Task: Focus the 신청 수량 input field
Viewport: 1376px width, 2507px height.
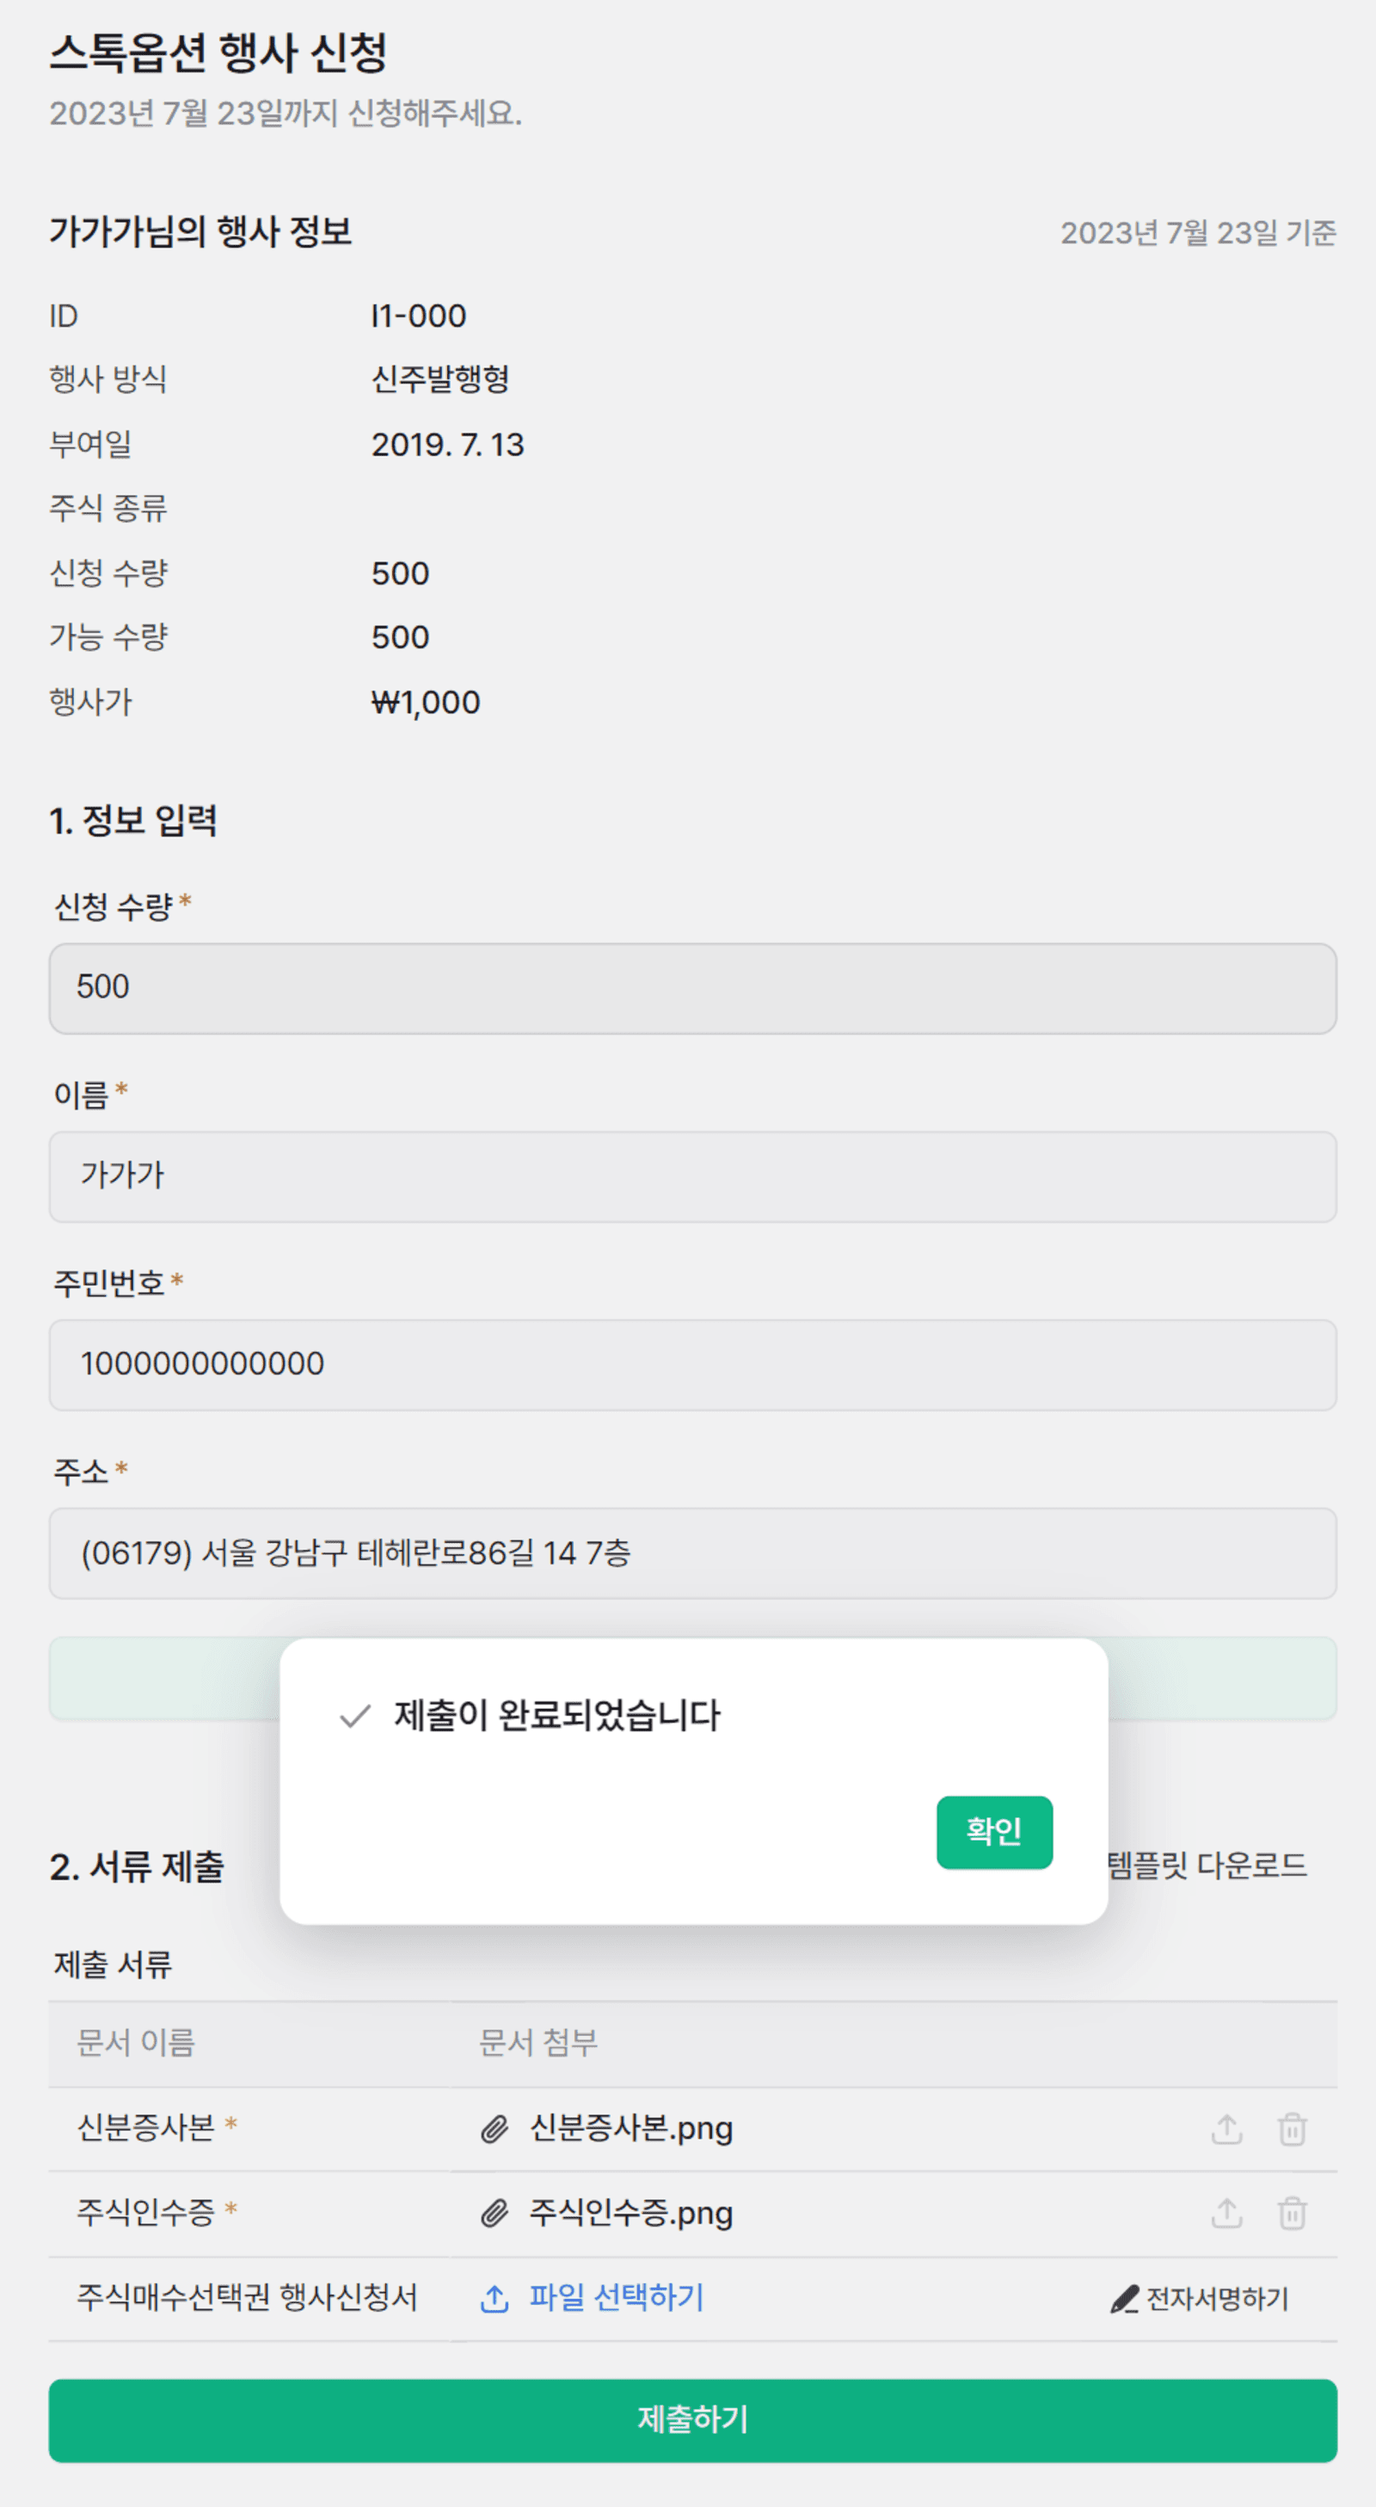Action: [x=693, y=988]
